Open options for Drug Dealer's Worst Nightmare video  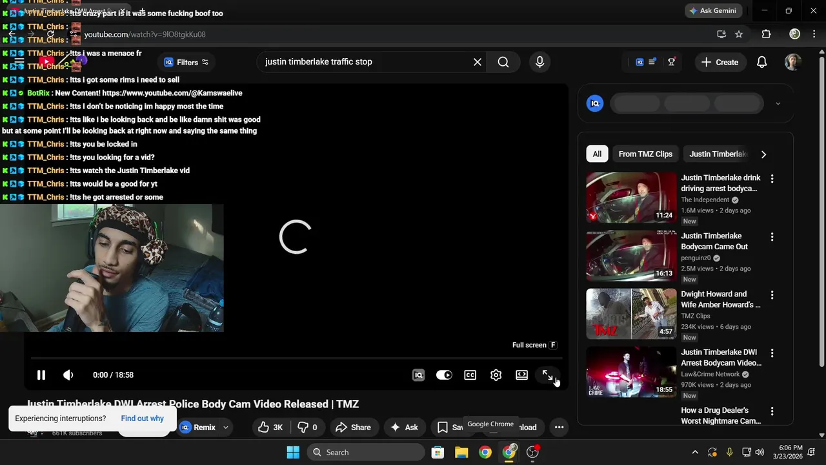772,411
